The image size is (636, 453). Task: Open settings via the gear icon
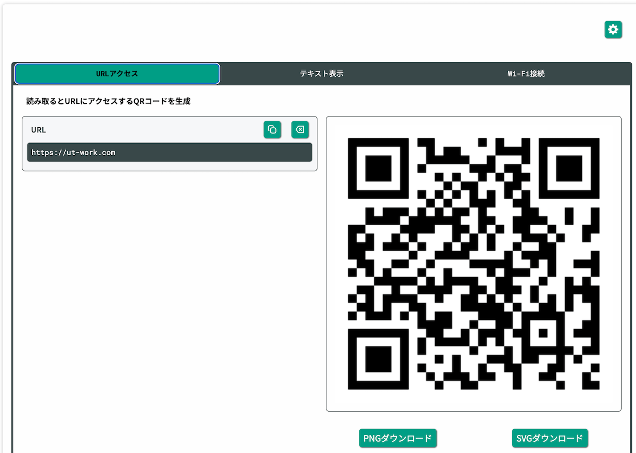click(613, 30)
